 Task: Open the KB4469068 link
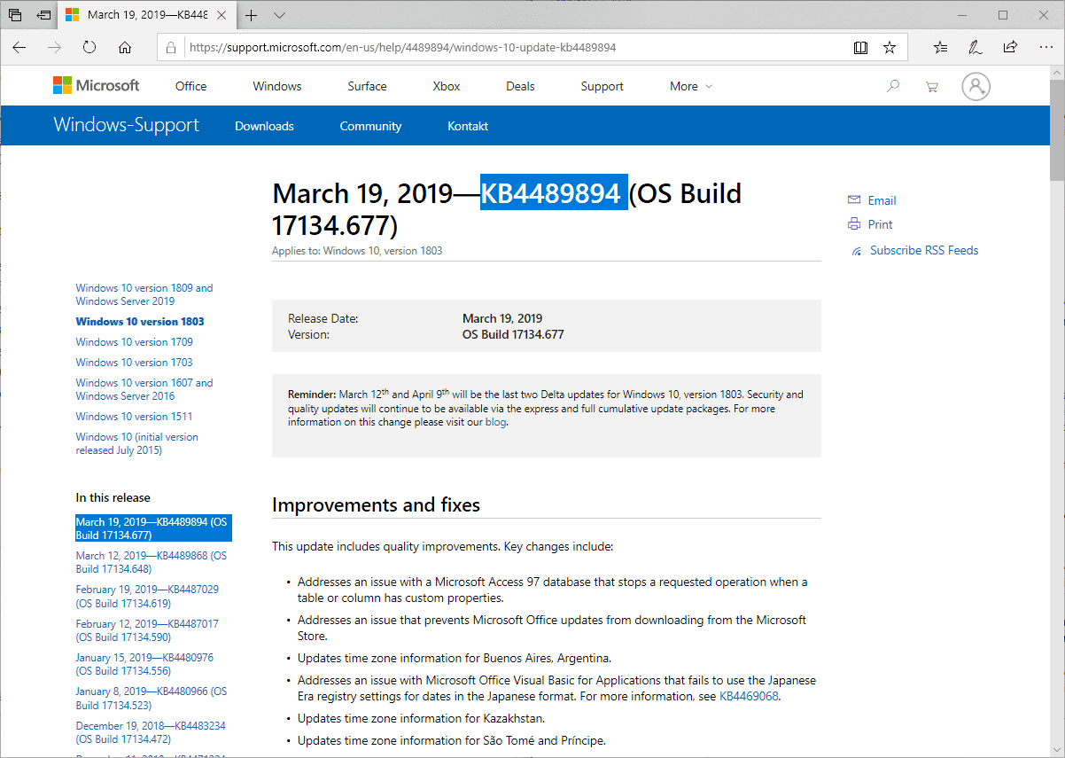pyautogui.click(x=749, y=696)
